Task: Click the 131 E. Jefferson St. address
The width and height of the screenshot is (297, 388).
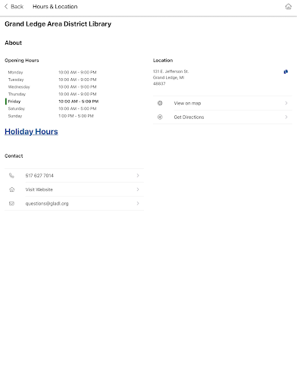Action: tap(170, 71)
